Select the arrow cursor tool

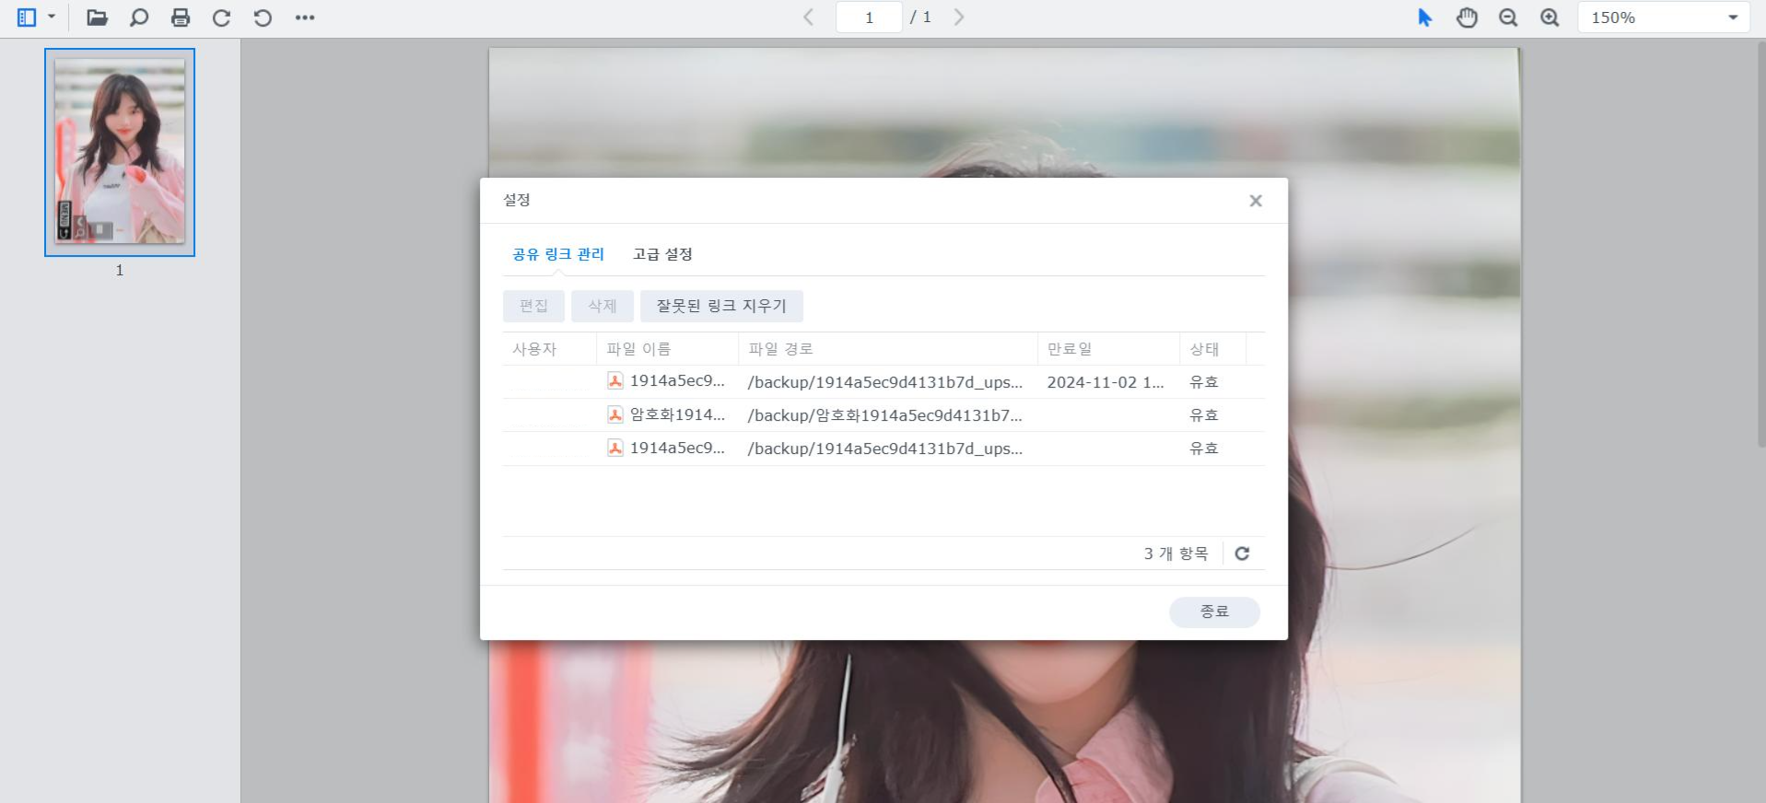1425,17
